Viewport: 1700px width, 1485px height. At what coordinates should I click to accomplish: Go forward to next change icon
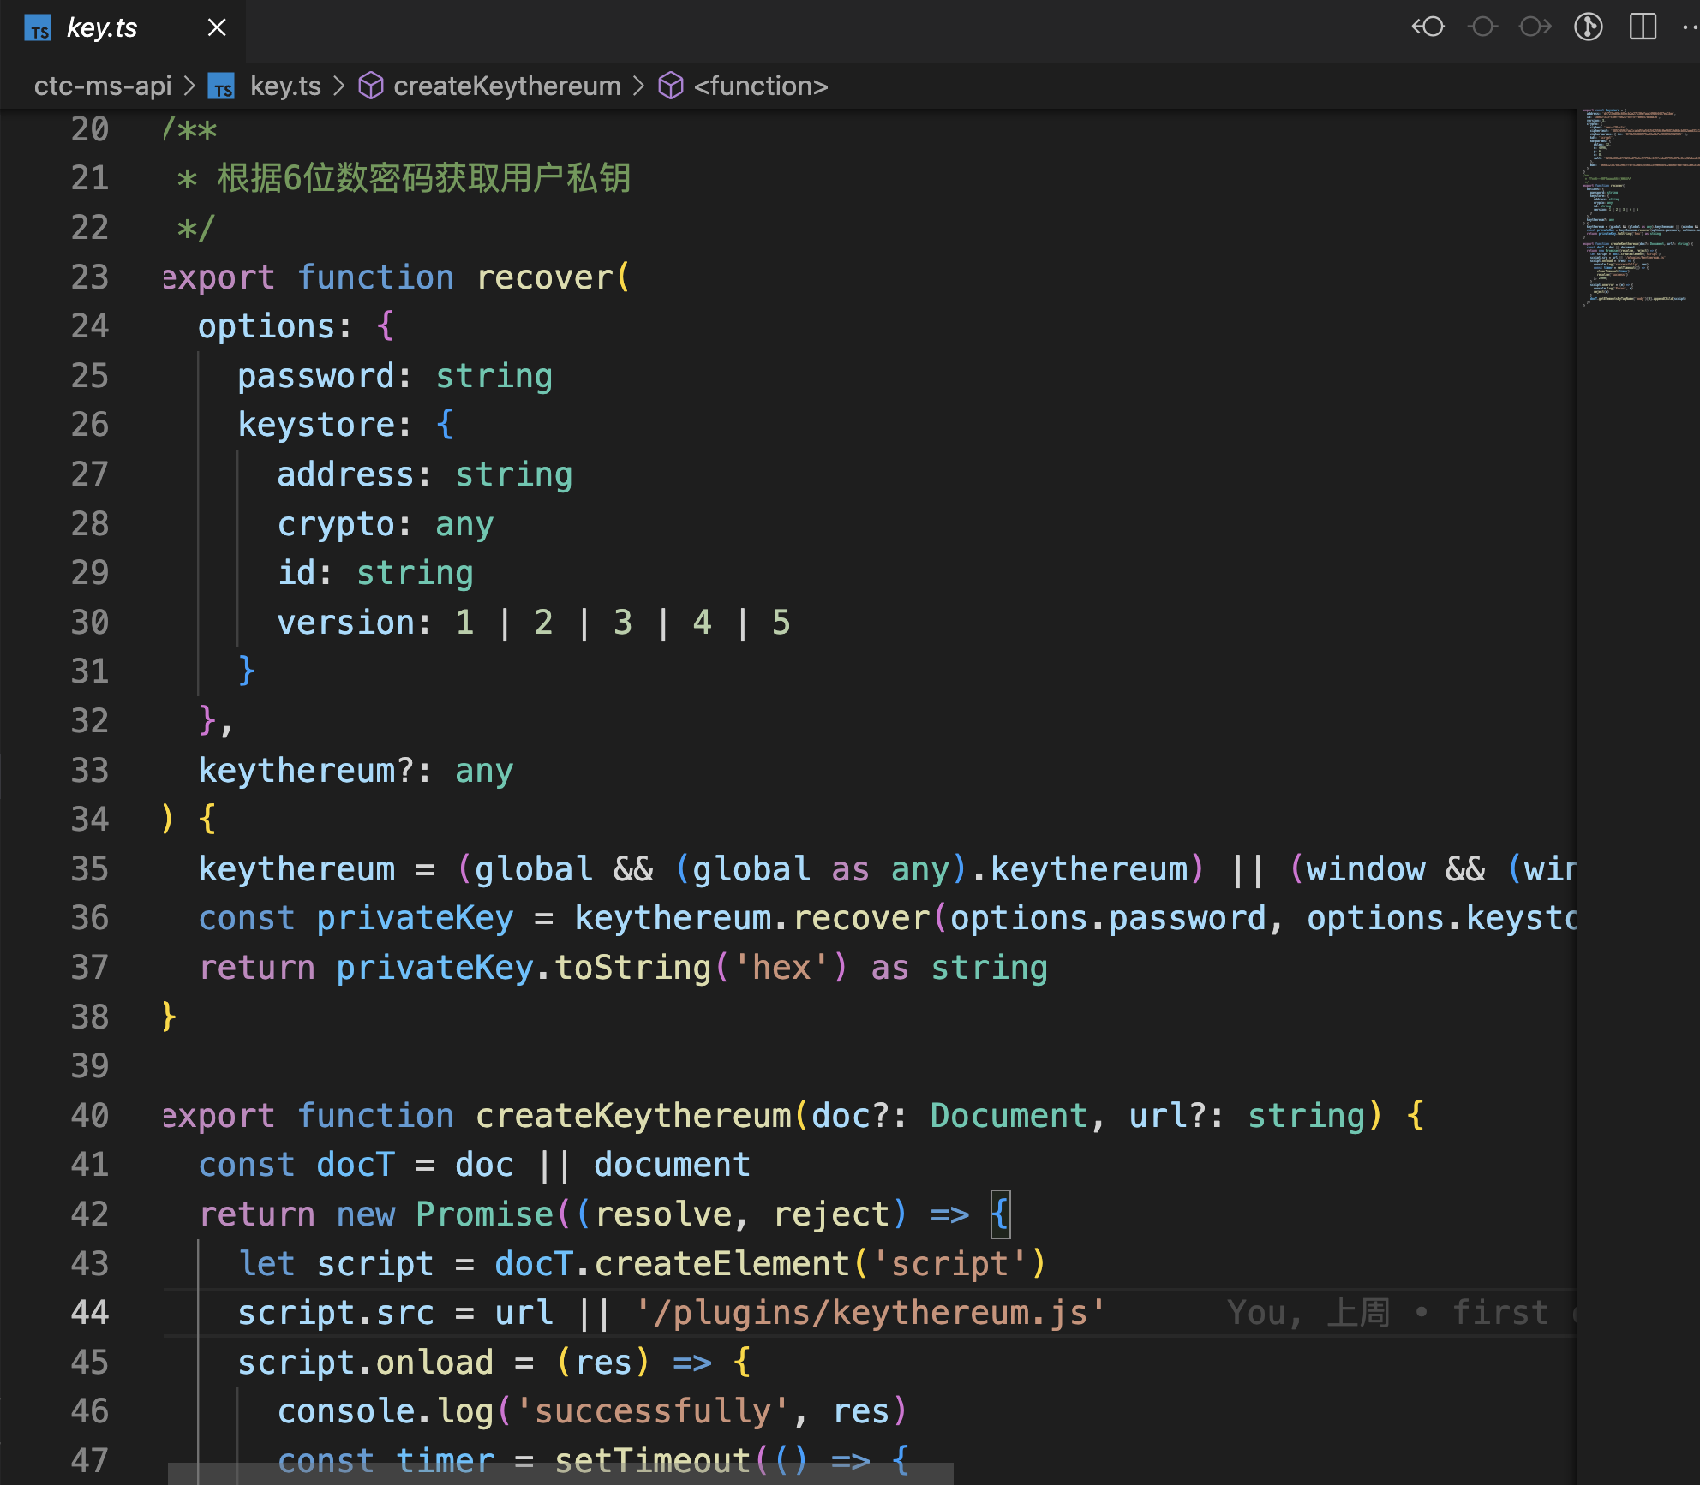click(x=1535, y=27)
